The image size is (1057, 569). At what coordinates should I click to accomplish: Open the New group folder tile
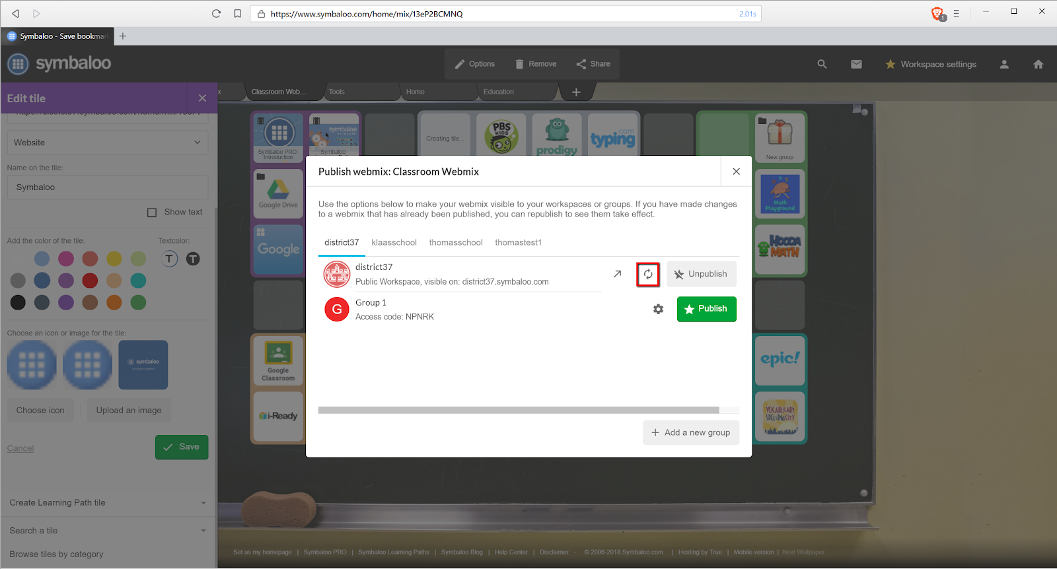[780, 138]
